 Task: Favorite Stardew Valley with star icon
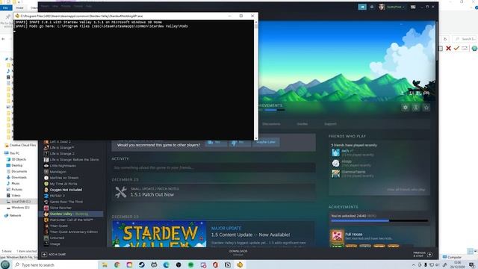(x=426, y=108)
